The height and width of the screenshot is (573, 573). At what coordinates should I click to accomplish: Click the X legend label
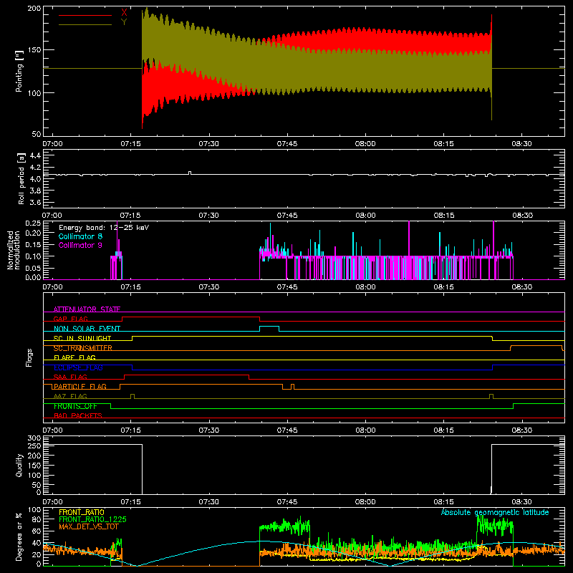[124, 13]
